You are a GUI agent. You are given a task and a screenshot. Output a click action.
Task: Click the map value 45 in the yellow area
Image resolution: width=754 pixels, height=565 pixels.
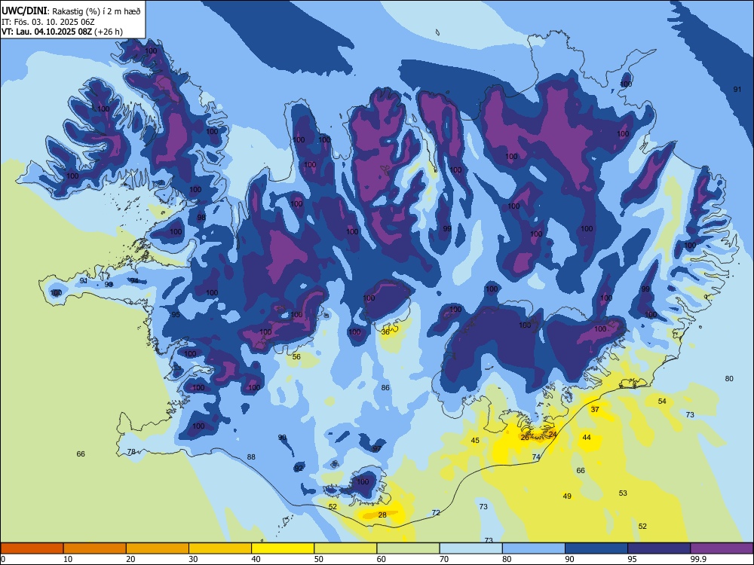pos(475,441)
